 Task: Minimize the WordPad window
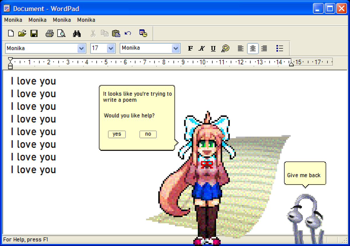click(x=318, y=8)
